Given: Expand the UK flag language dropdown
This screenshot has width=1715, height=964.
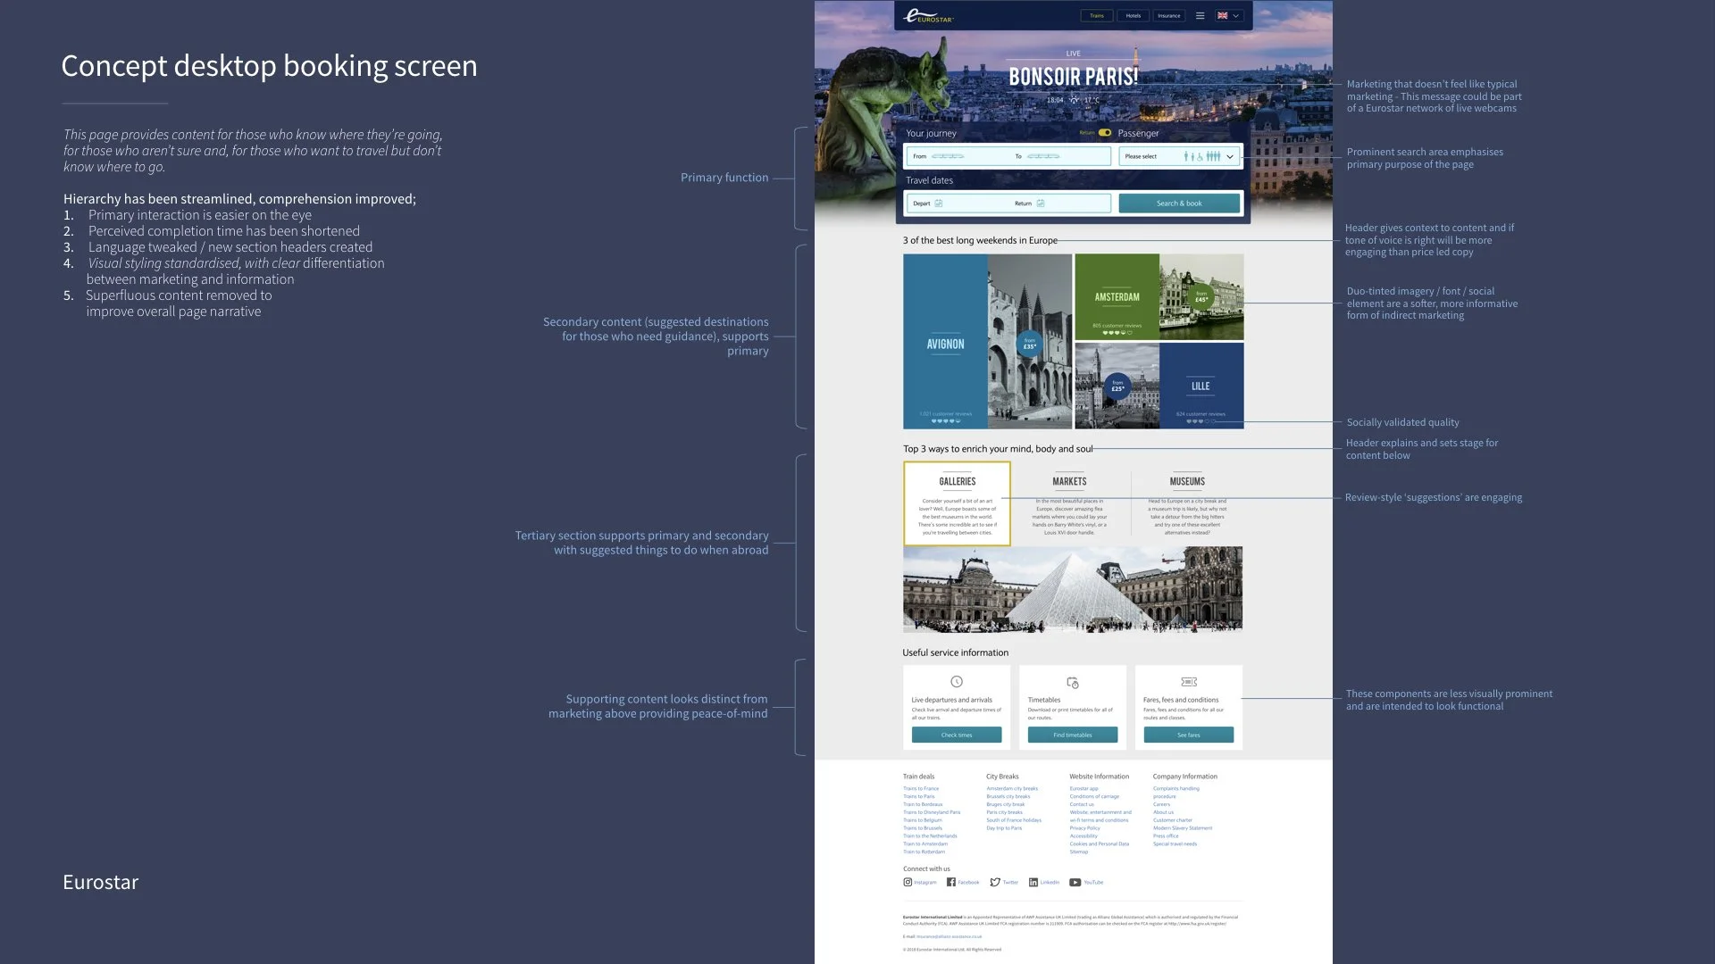Looking at the screenshot, I should click(1229, 16).
